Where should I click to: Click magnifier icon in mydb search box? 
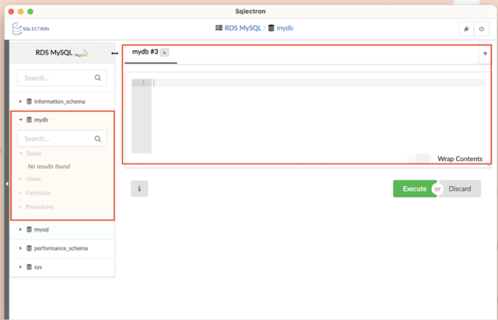click(98, 139)
